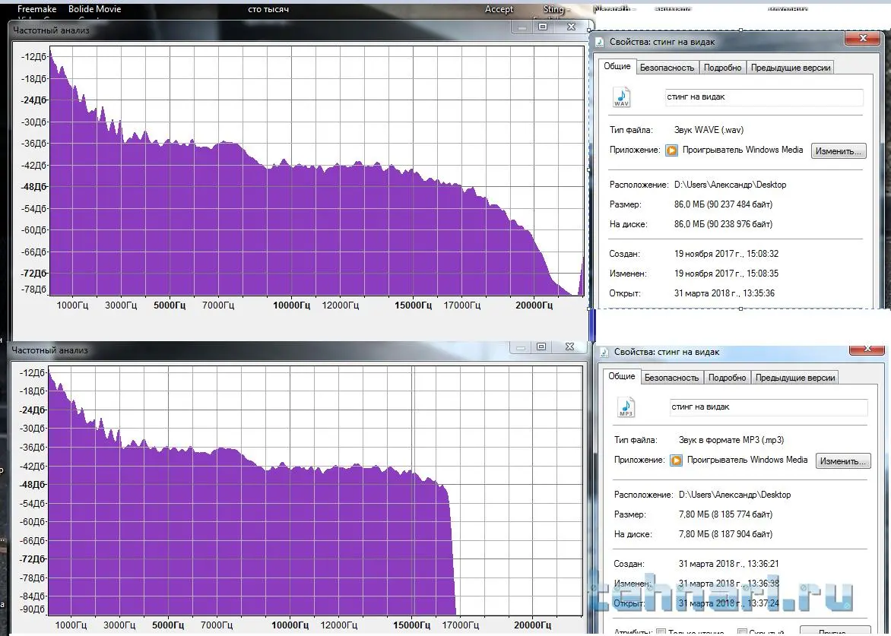Image resolution: width=891 pixels, height=636 pixels.
Task: Click the MP3 file icon in bottom Properties dialog
Action: tap(626, 408)
